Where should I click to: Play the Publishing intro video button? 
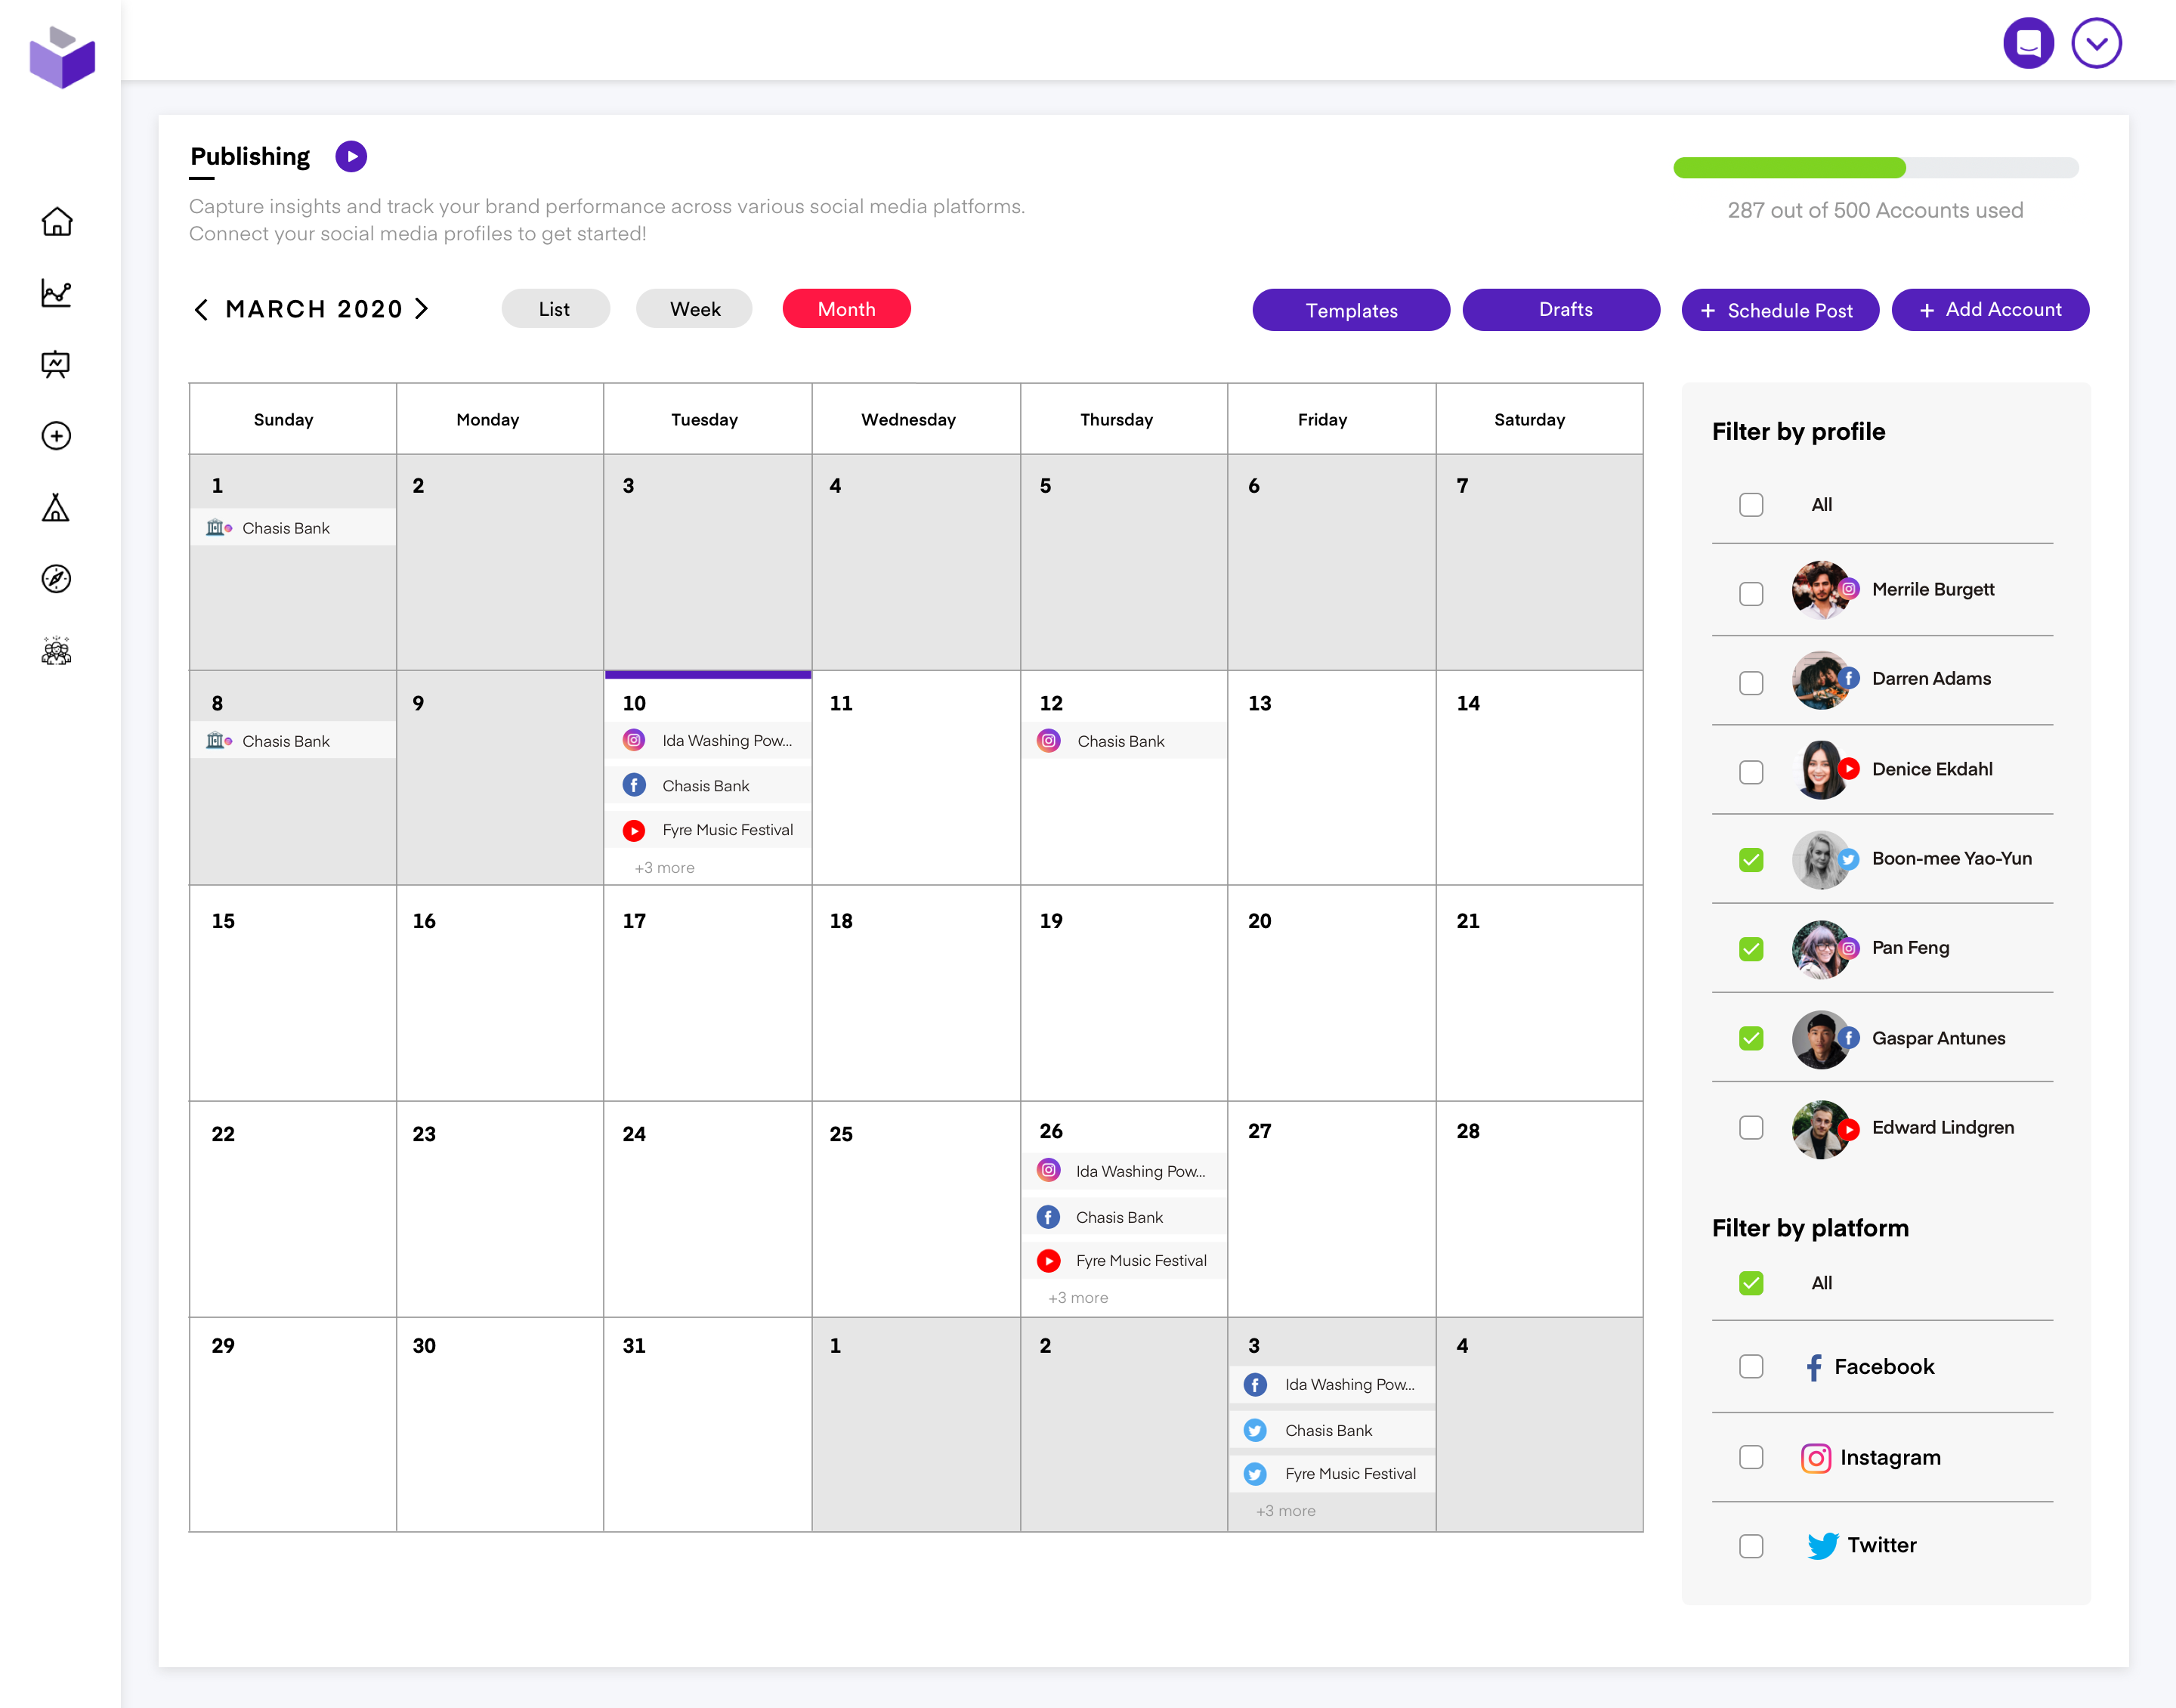pyautogui.click(x=351, y=156)
